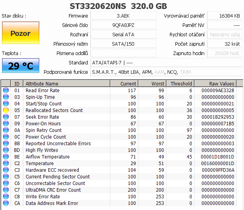Click the buffer size field 16384 KB
The height and width of the screenshot is (210, 244).
(225, 16)
